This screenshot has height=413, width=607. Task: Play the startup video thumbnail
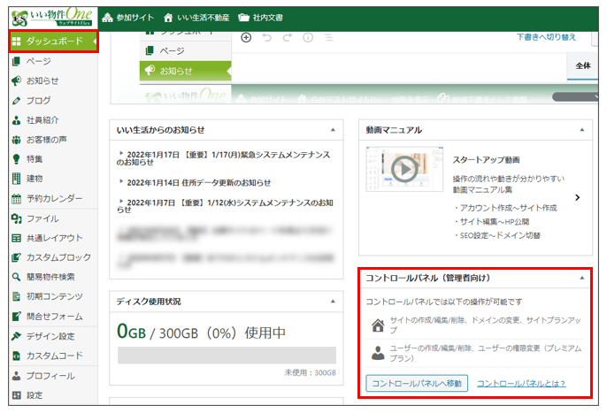pos(404,169)
